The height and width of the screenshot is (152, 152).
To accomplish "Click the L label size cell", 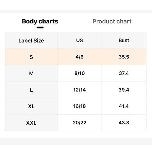I will click(x=31, y=90).
